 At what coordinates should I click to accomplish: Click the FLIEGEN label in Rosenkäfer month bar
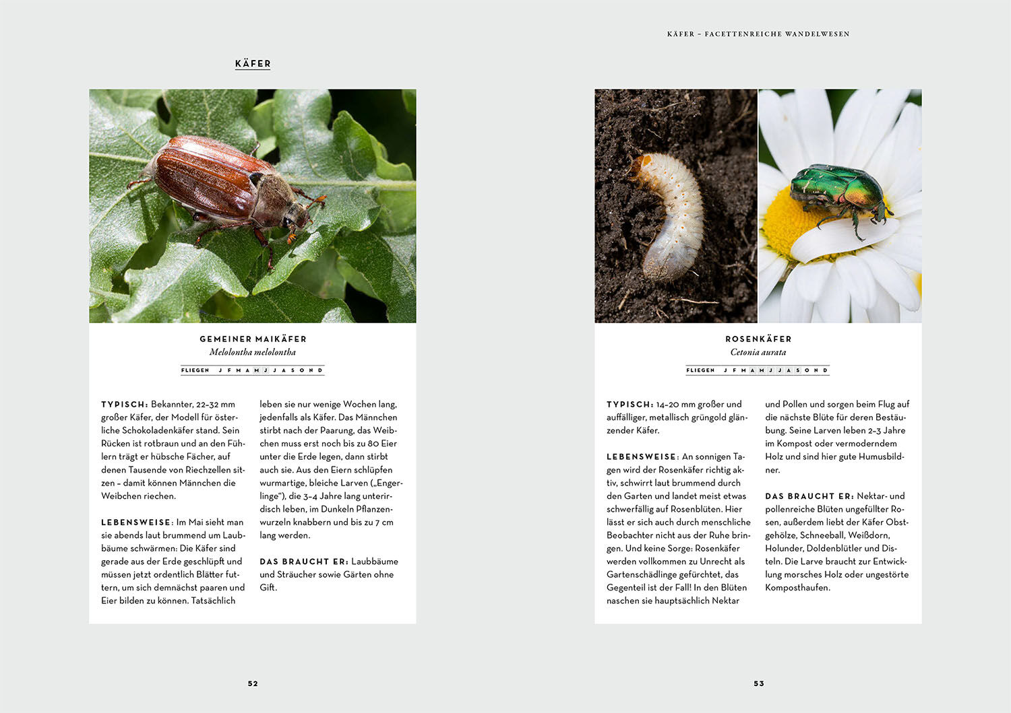coord(700,370)
